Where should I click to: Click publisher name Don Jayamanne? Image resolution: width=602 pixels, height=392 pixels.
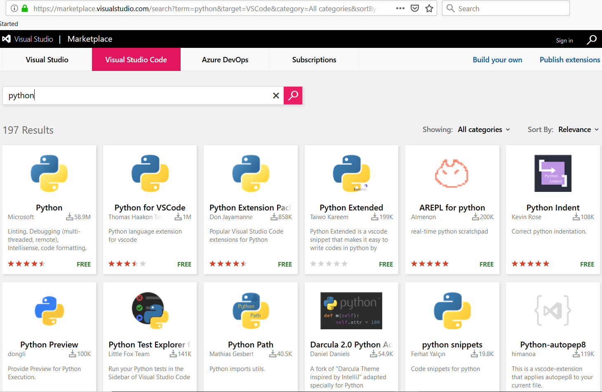tap(231, 217)
